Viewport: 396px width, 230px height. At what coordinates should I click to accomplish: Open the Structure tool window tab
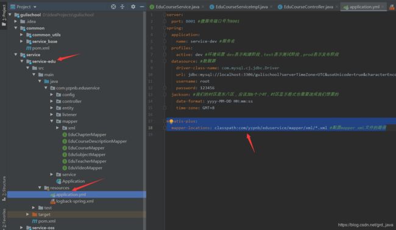point(4,188)
